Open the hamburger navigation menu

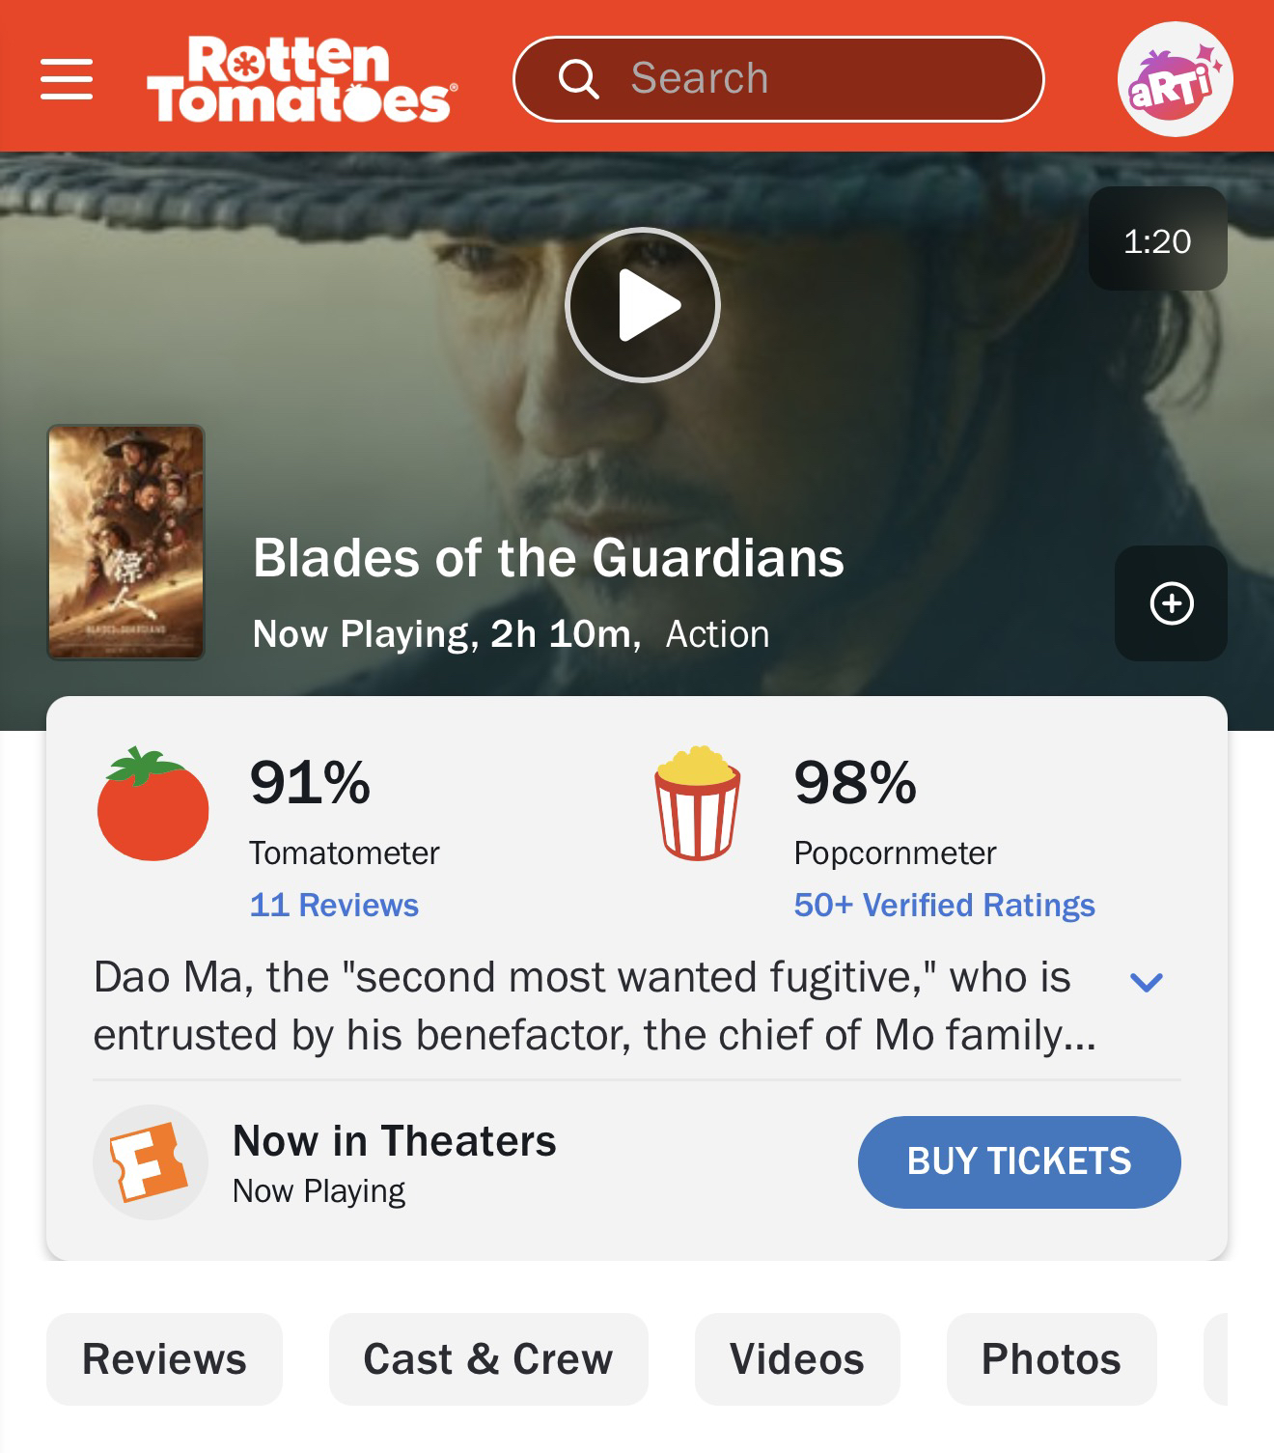click(x=67, y=78)
